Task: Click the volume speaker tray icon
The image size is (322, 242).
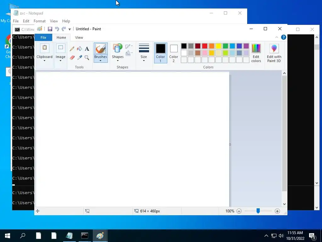Action: coord(281,236)
